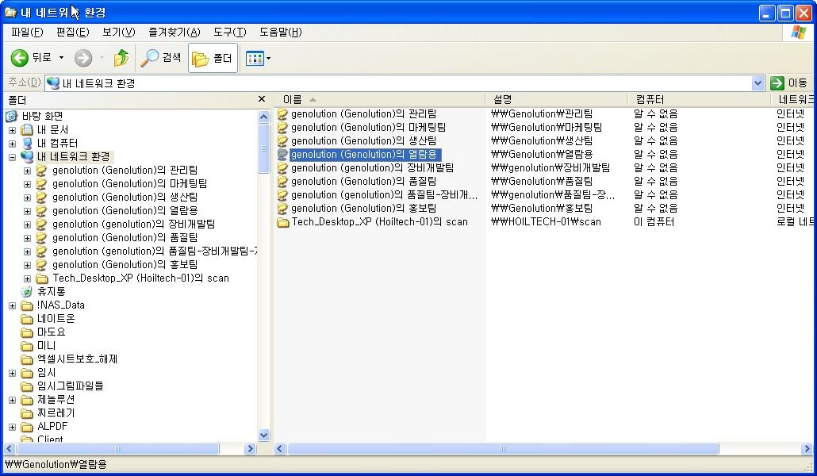Collapse 내 네트워크 환경 tree node
The width and height of the screenshot is (817, 476).
[x=13, y=157]
